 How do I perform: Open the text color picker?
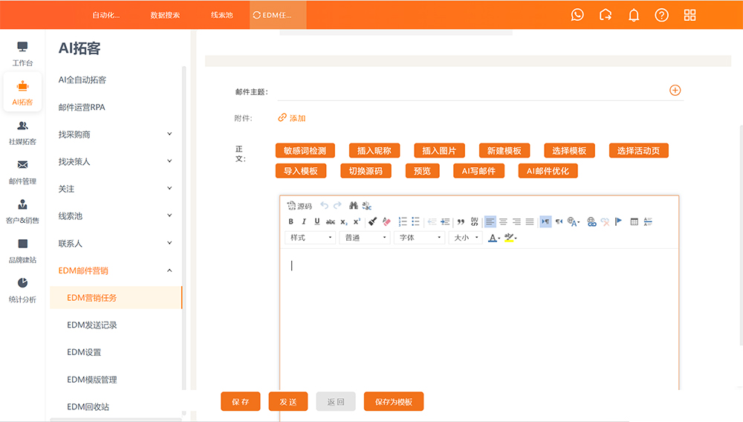[494, 237]
